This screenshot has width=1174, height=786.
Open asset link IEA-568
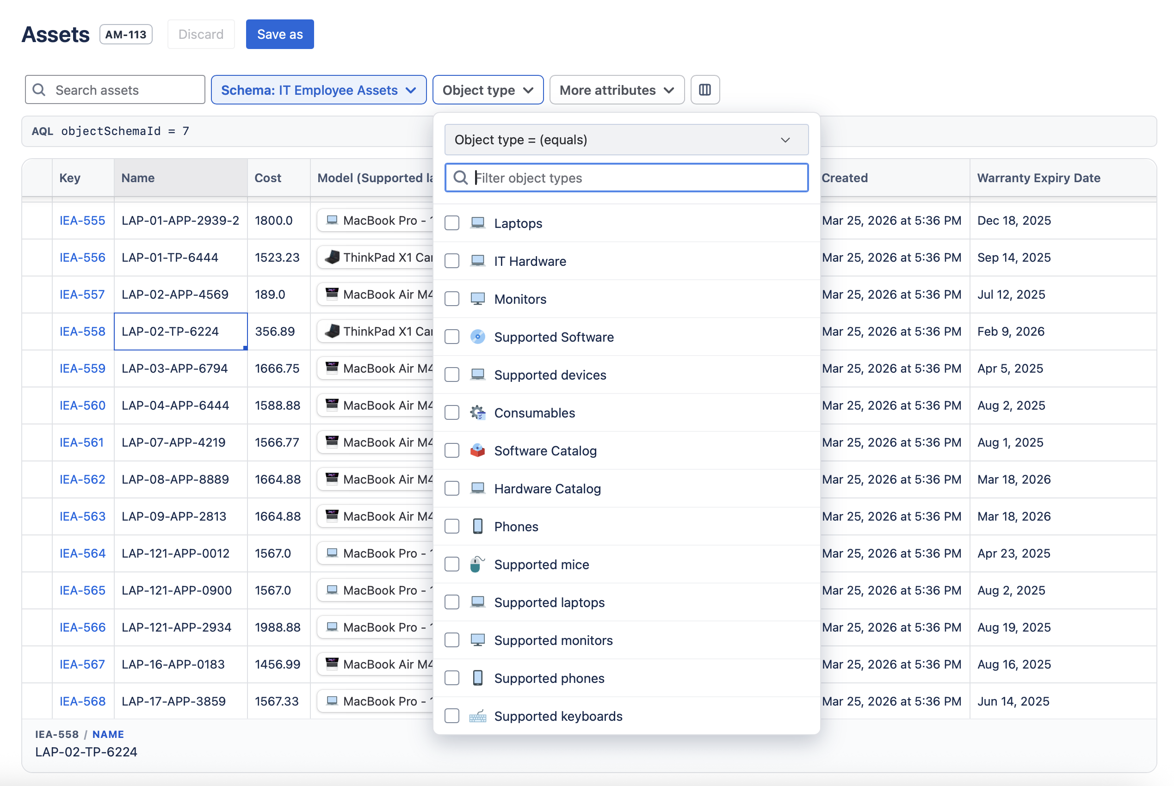(x=82, y=701)
